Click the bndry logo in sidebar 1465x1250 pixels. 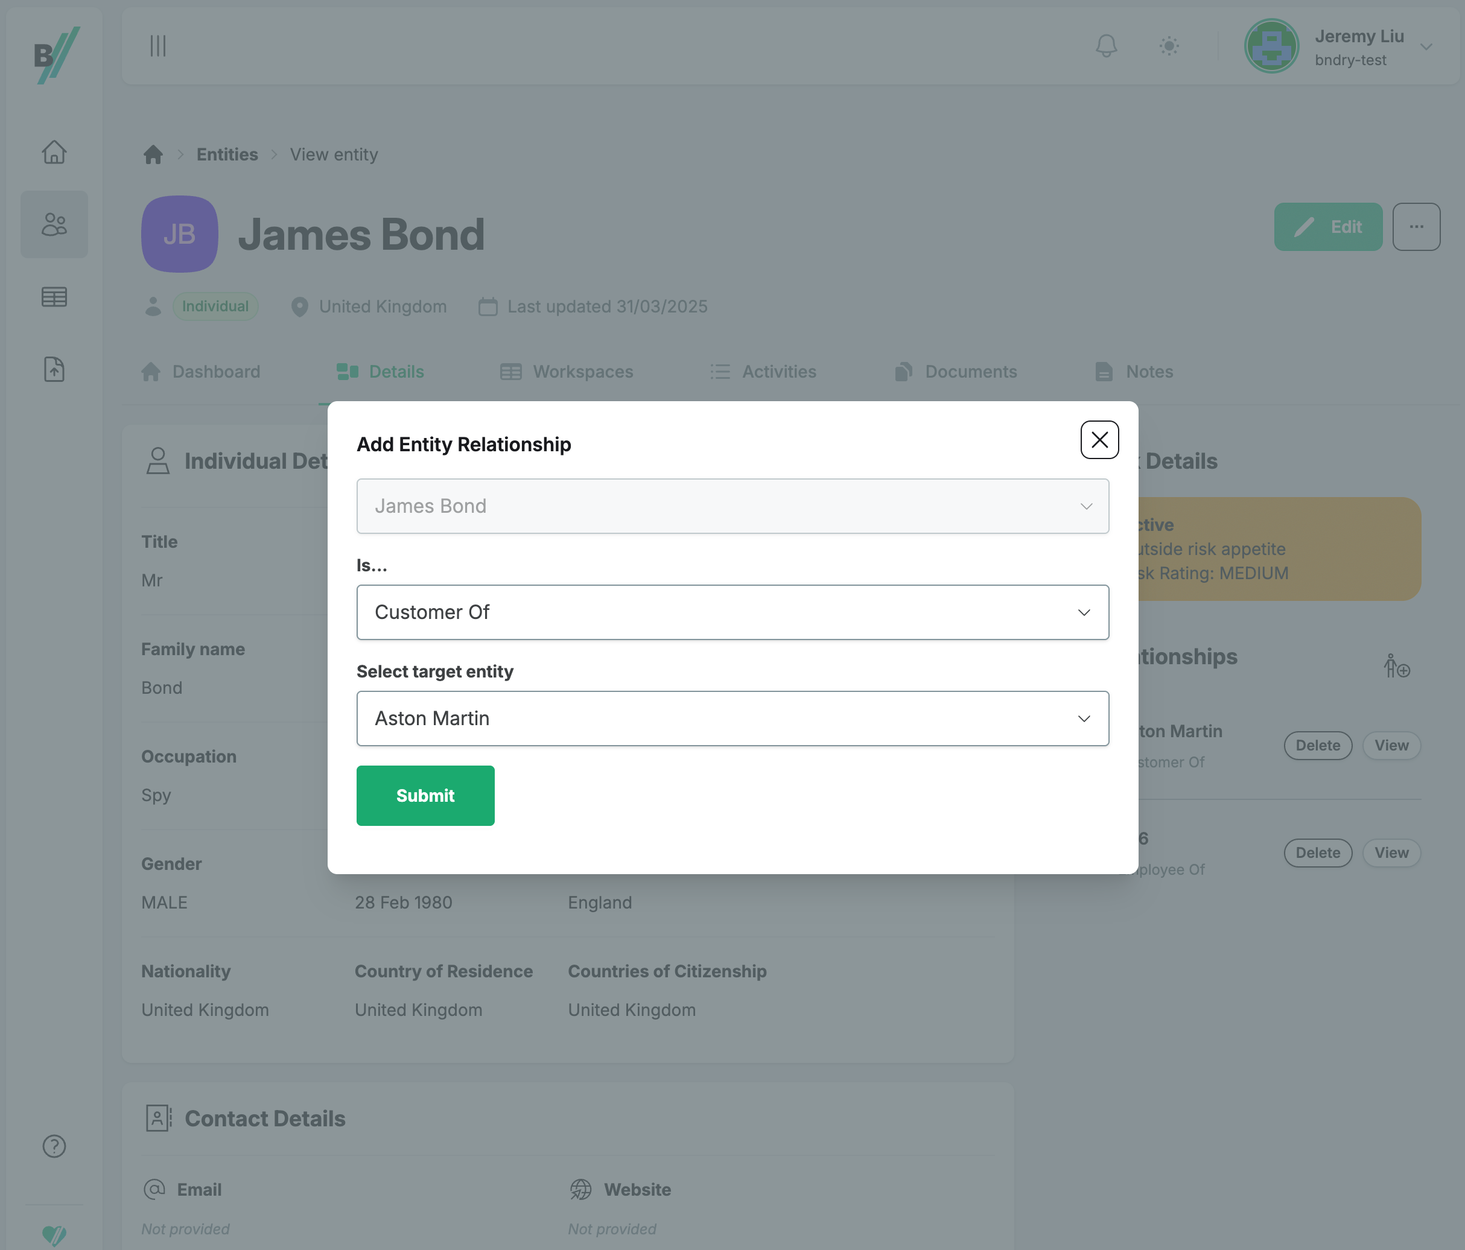(57, 55)
